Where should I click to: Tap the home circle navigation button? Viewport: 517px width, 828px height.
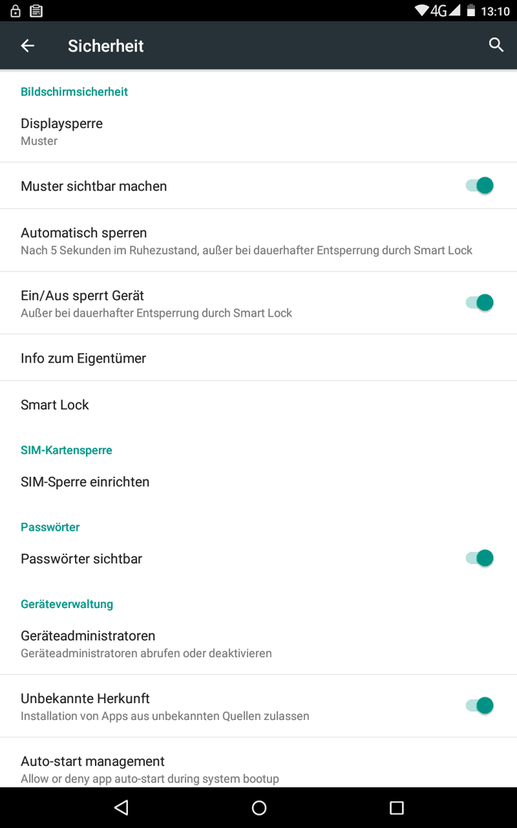pyautogui.click(x=259, y=807)
